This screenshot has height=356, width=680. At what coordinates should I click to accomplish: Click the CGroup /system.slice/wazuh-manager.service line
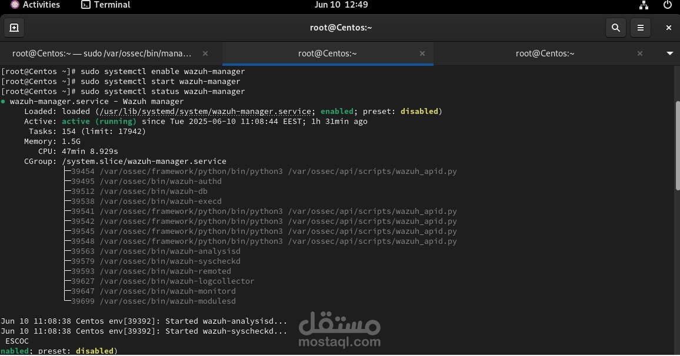[125, 161]
